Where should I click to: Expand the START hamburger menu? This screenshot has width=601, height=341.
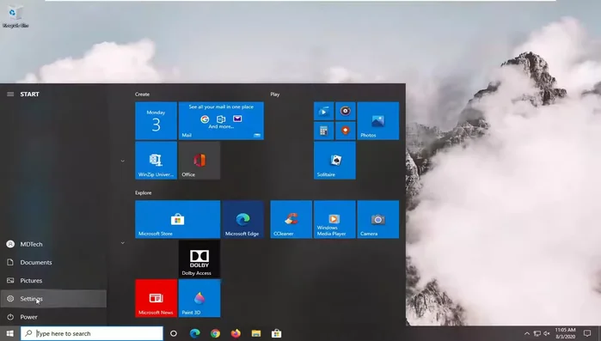10,94
